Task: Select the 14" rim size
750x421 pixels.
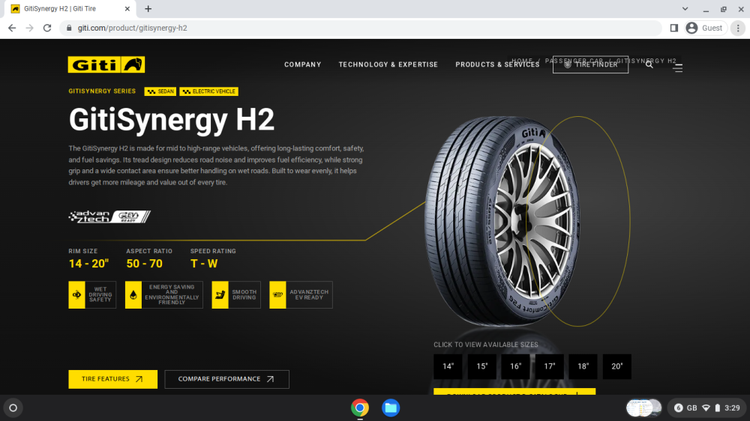Action: pyautogui.click(x=448, y=366)
